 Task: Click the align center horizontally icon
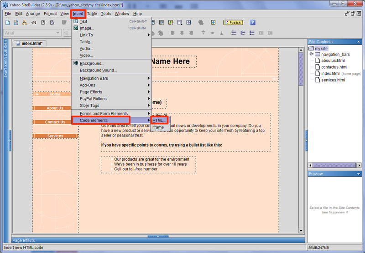tap(182, 33)
